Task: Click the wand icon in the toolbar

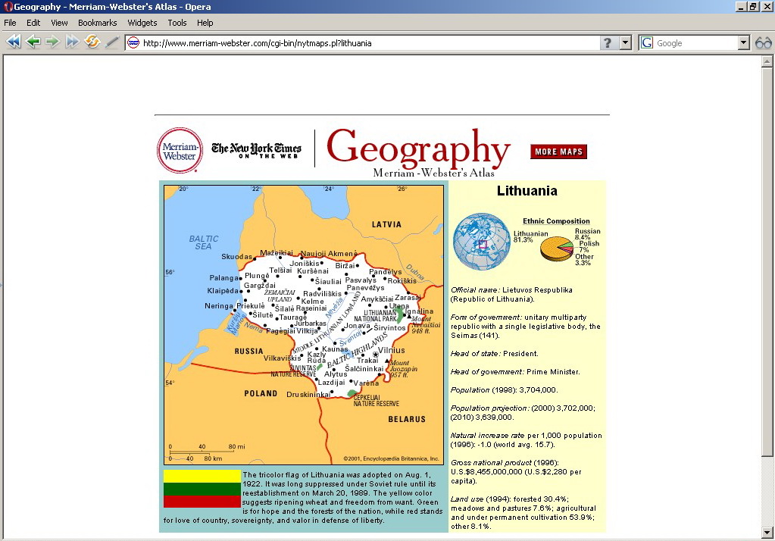Action: point(112,42)
